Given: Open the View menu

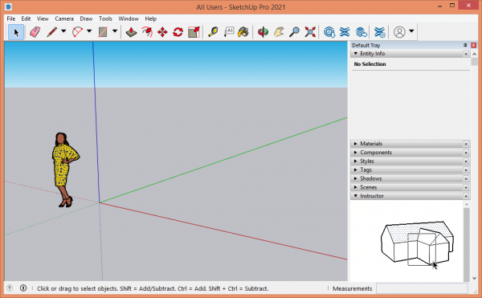Looking at the screenshot, I should pyautogui.click(x=43, y=18).
